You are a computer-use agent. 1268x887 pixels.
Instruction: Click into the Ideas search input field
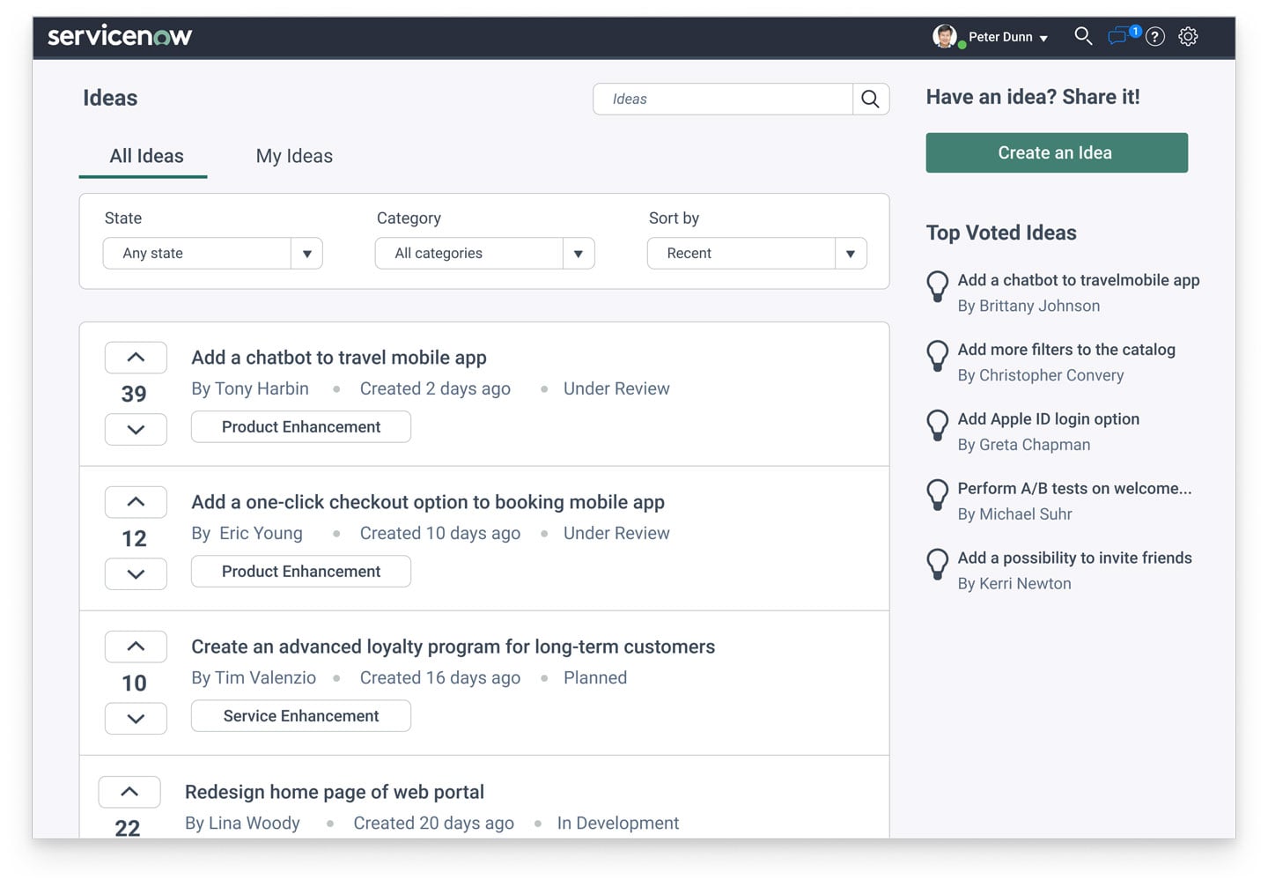(x=722, y=100)
